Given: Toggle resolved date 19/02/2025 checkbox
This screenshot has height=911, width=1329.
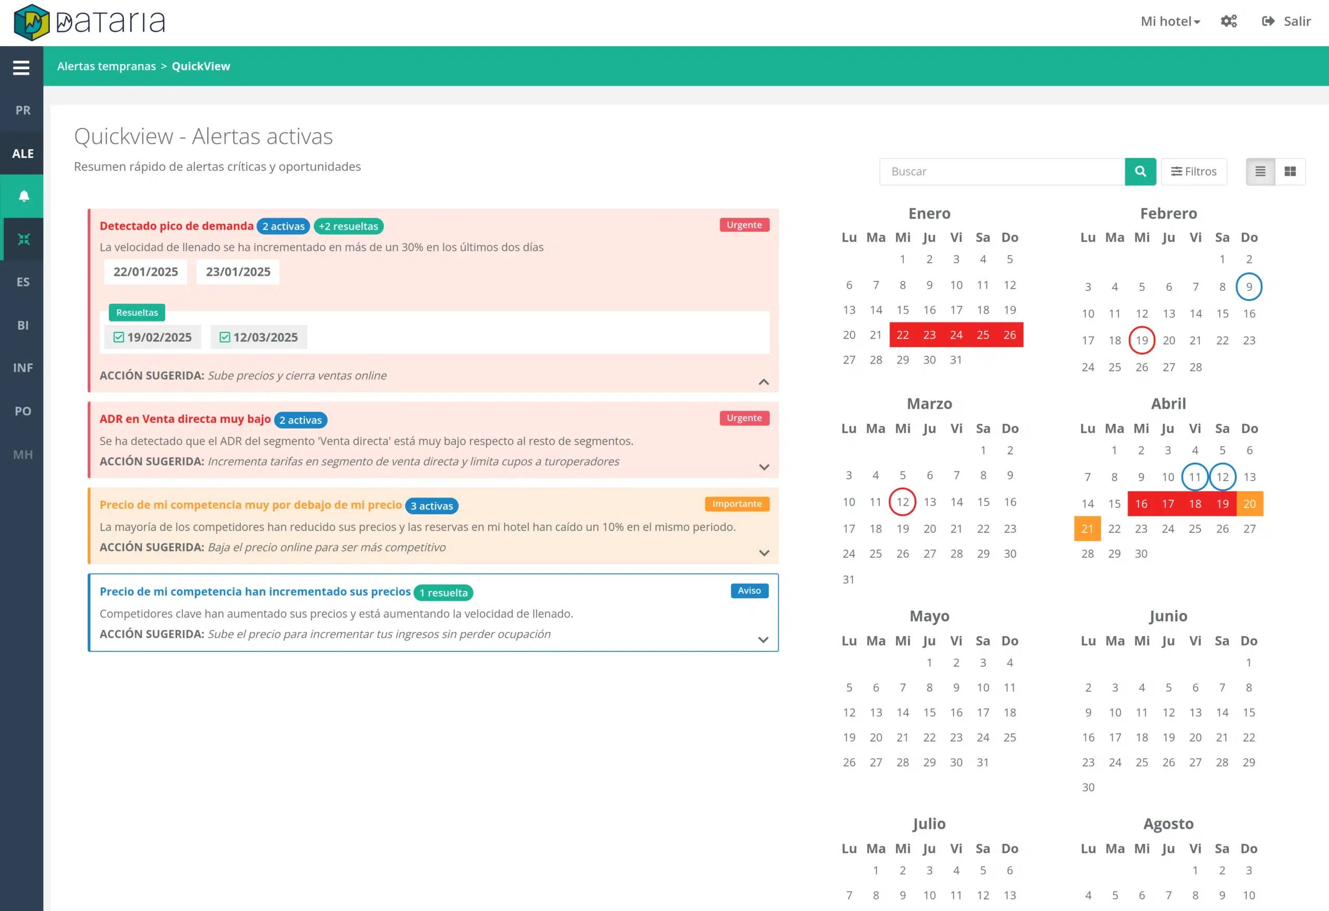Looking at the screenshot, I should [x=119, y=337].
